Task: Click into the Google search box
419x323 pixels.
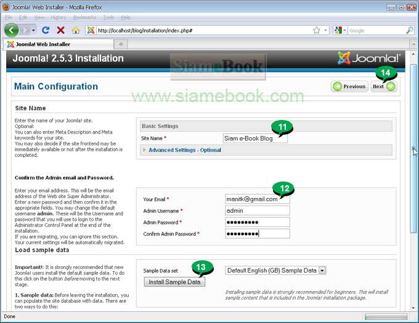Action: tap(376, 31)
